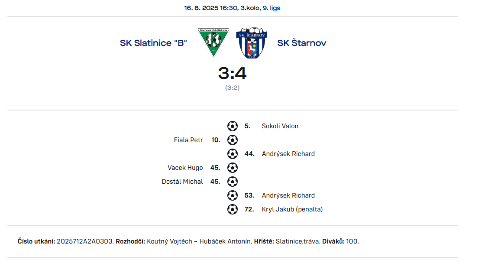
Task: Click goal ball icon at minute 53
Action: pyautogui.click(x=232, y=195)
